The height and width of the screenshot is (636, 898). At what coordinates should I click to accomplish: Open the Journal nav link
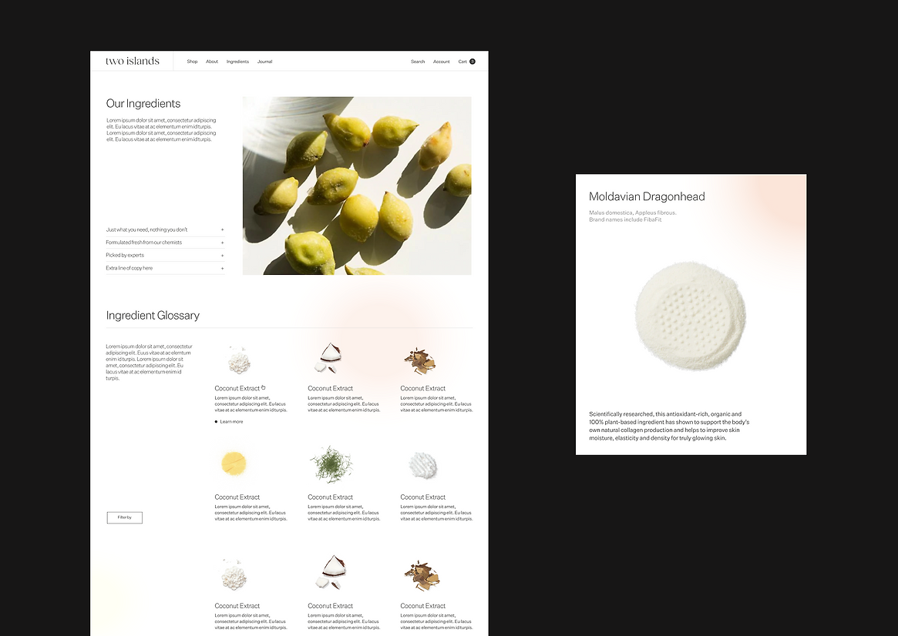(264, 61)
